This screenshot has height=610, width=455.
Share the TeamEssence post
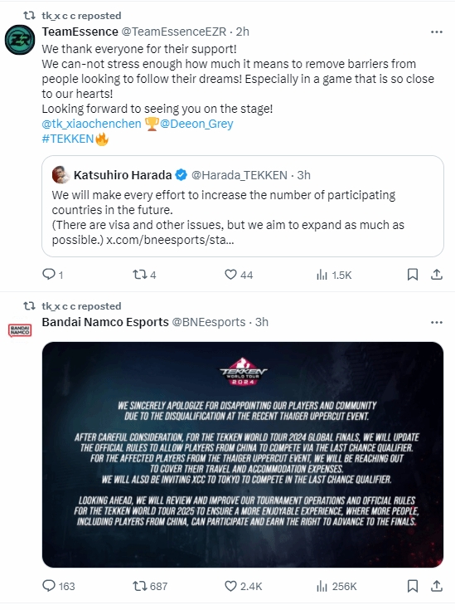coord(437,275)
